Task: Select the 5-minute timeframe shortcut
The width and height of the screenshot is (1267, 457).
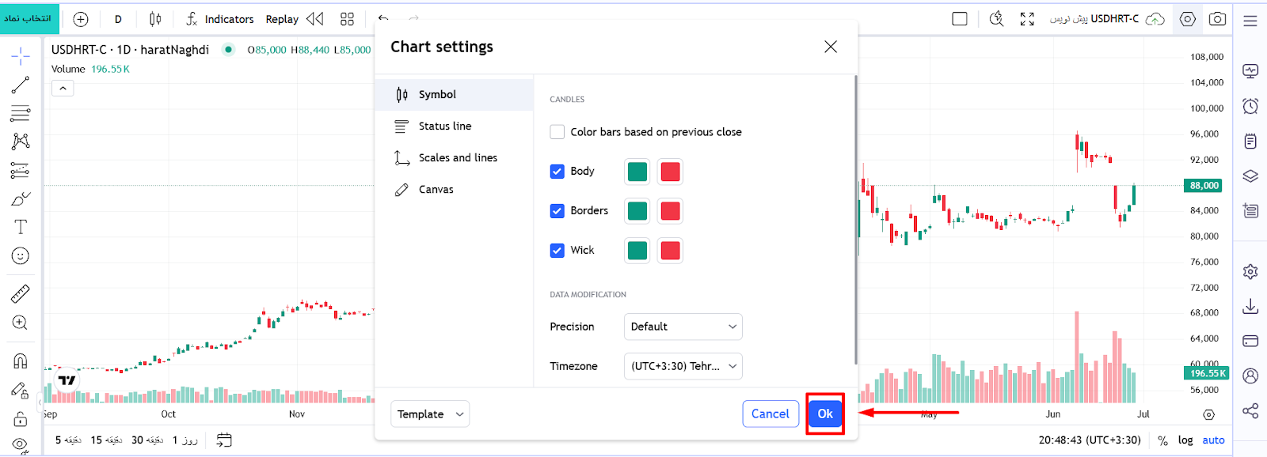Action: [69, 440]
